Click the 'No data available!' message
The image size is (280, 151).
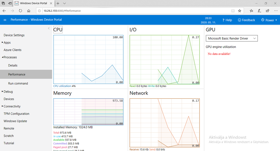click(219, 54)
